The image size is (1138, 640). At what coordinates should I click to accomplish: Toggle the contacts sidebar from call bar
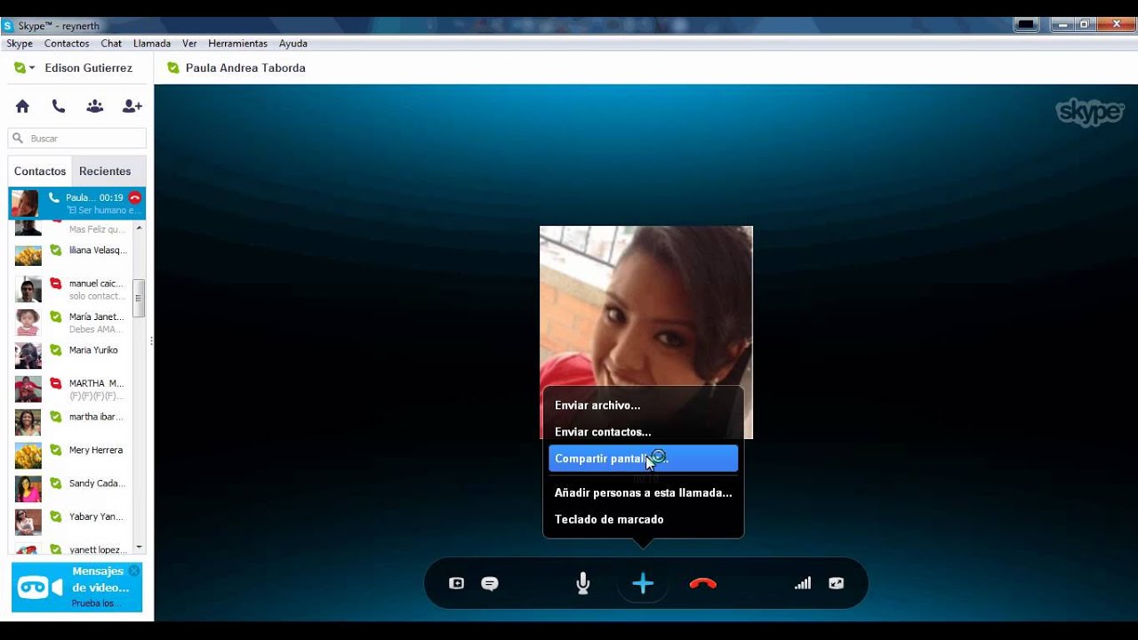point(456,584)
